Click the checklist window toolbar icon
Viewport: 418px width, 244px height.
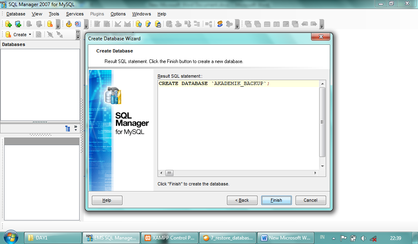(x=78, y=24)
